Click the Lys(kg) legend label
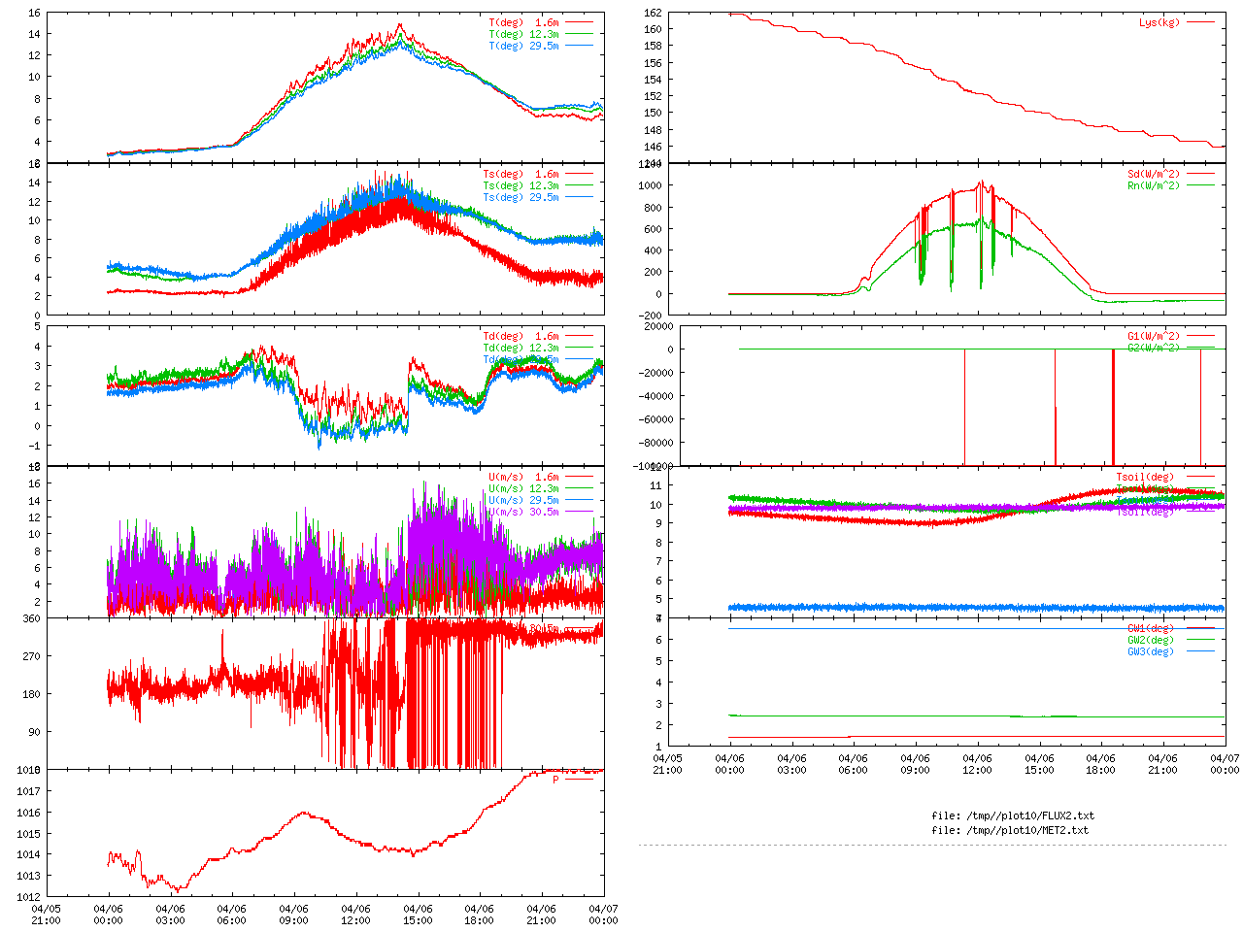This screenshot has width=1243, height=932. pos(1159,22)
